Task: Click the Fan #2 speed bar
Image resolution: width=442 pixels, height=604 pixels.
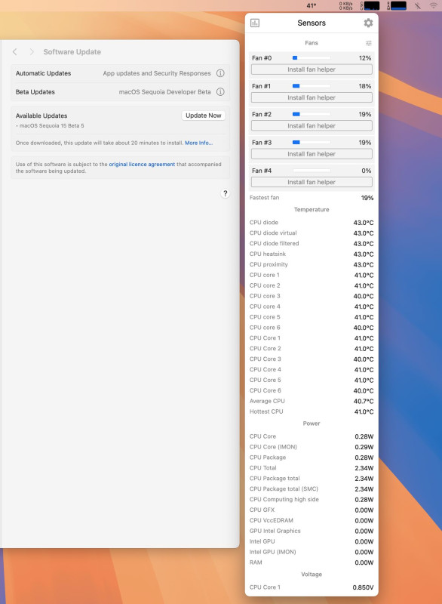Action: (x=312, y=114)
